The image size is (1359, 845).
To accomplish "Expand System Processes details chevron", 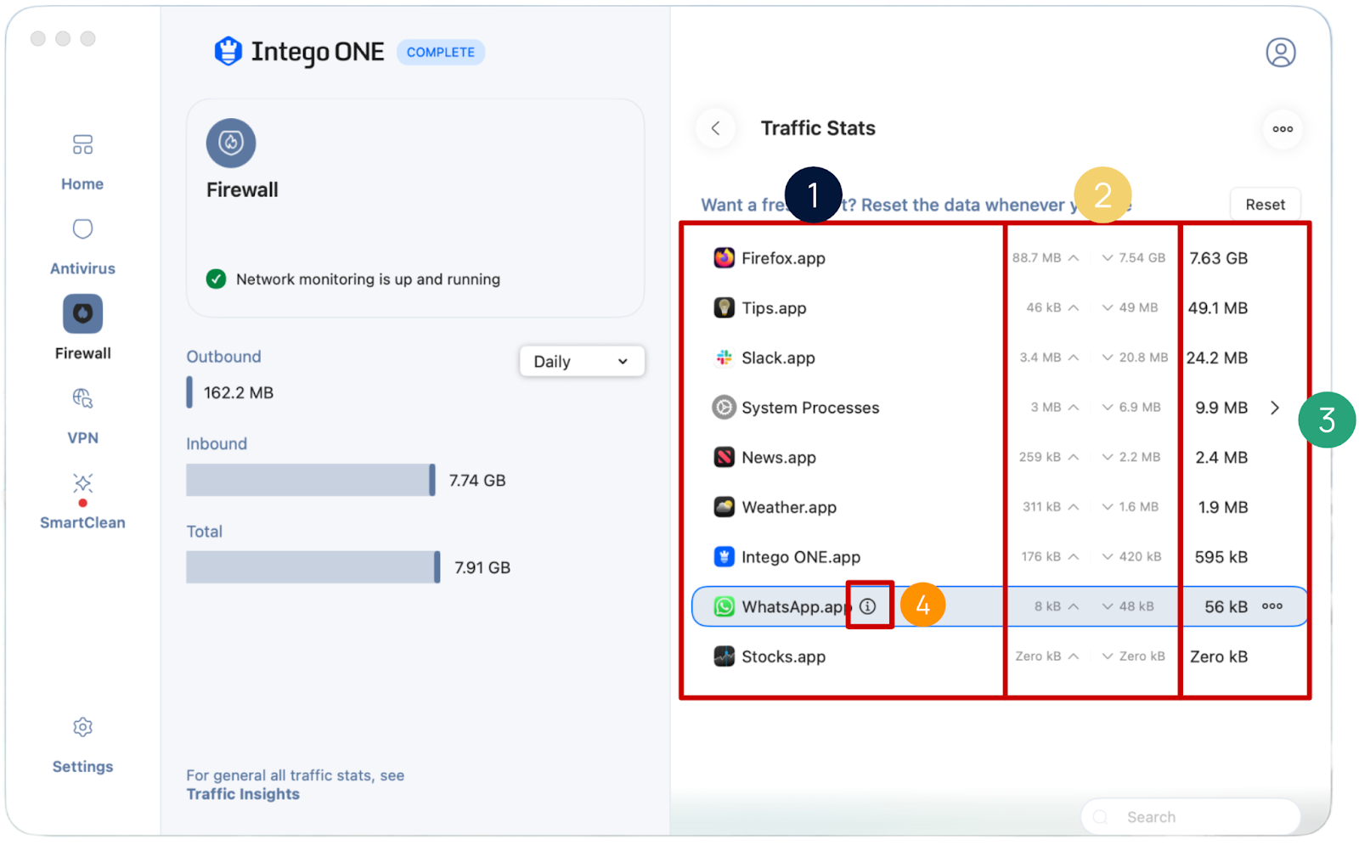I will click(1275, 408).
